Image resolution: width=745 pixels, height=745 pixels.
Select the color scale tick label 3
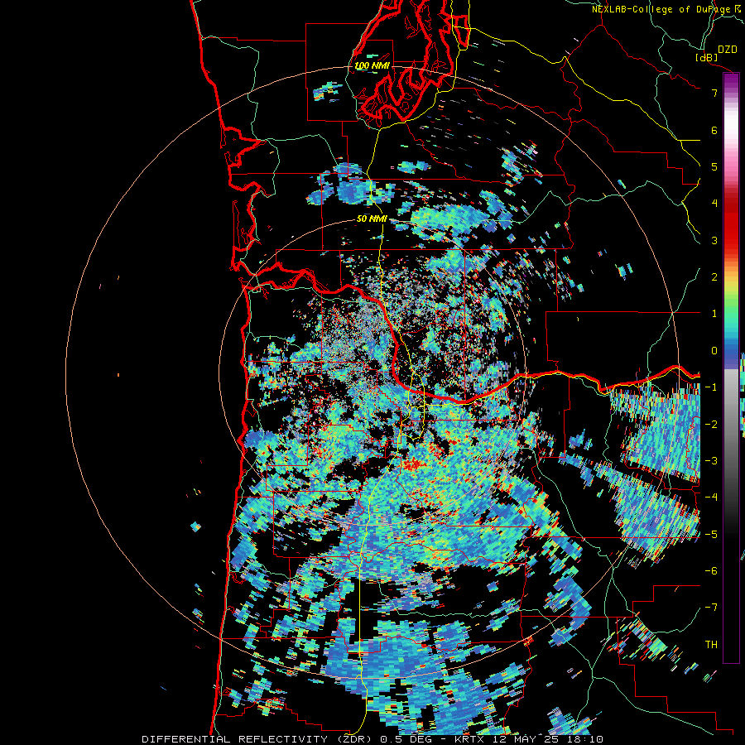(714, 240)
